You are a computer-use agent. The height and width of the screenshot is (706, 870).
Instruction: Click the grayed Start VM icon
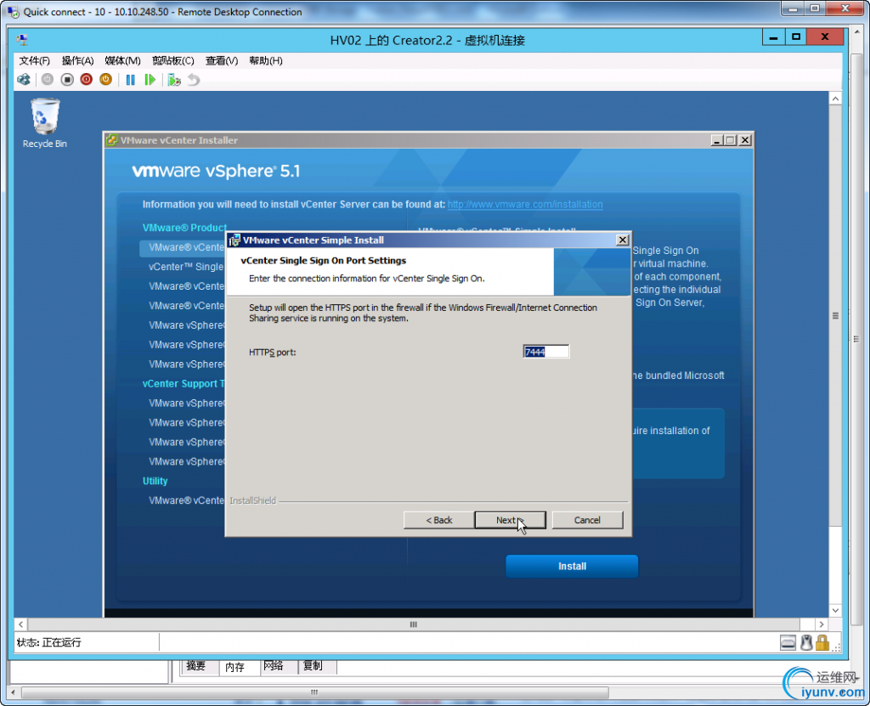[48, 79]
